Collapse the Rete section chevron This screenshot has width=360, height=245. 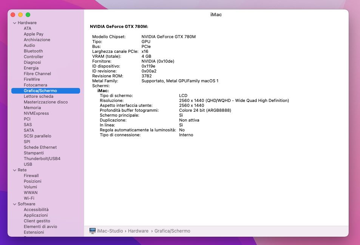pos(14,170)
